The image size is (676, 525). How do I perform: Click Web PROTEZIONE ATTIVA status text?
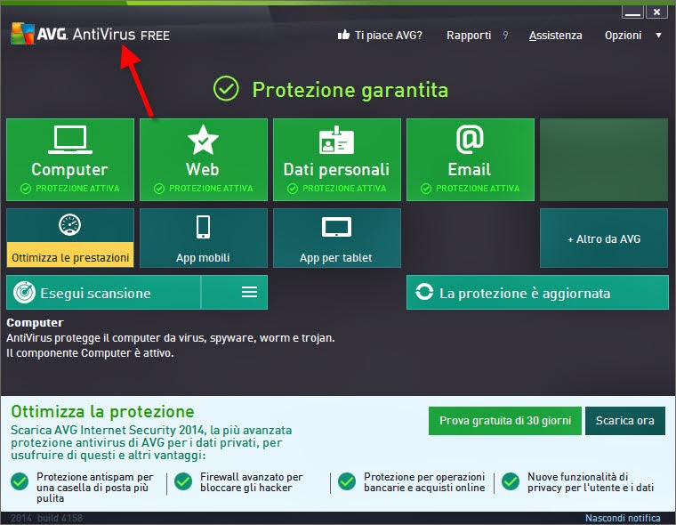(x=211, y=189)
